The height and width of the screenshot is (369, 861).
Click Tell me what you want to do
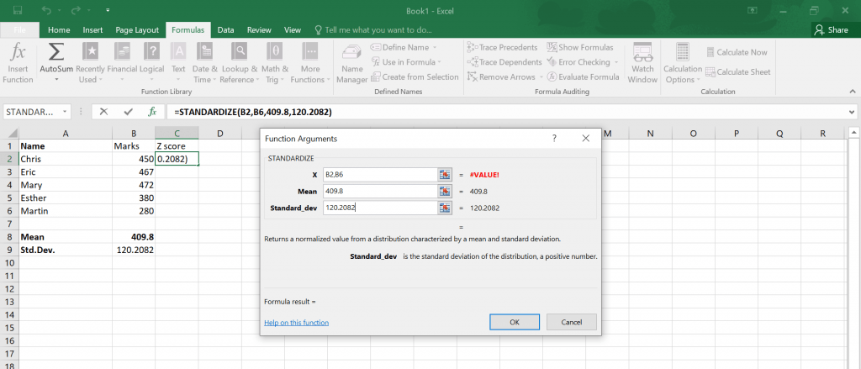pyautogui.click(x=373, y=30)
